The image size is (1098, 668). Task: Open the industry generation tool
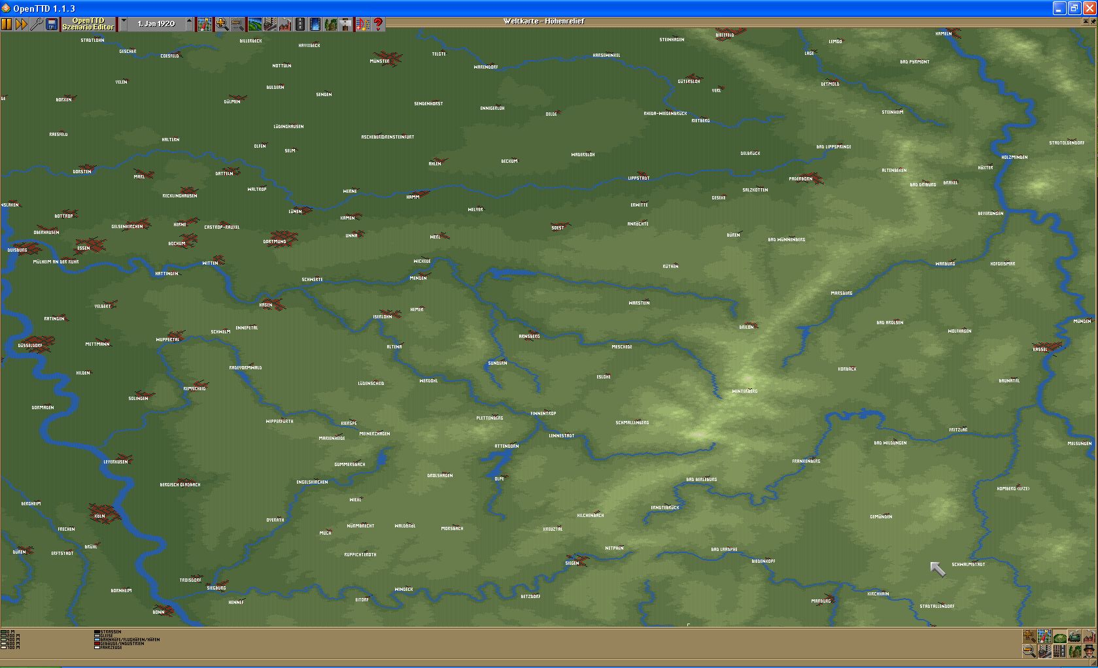click(285, 24)
